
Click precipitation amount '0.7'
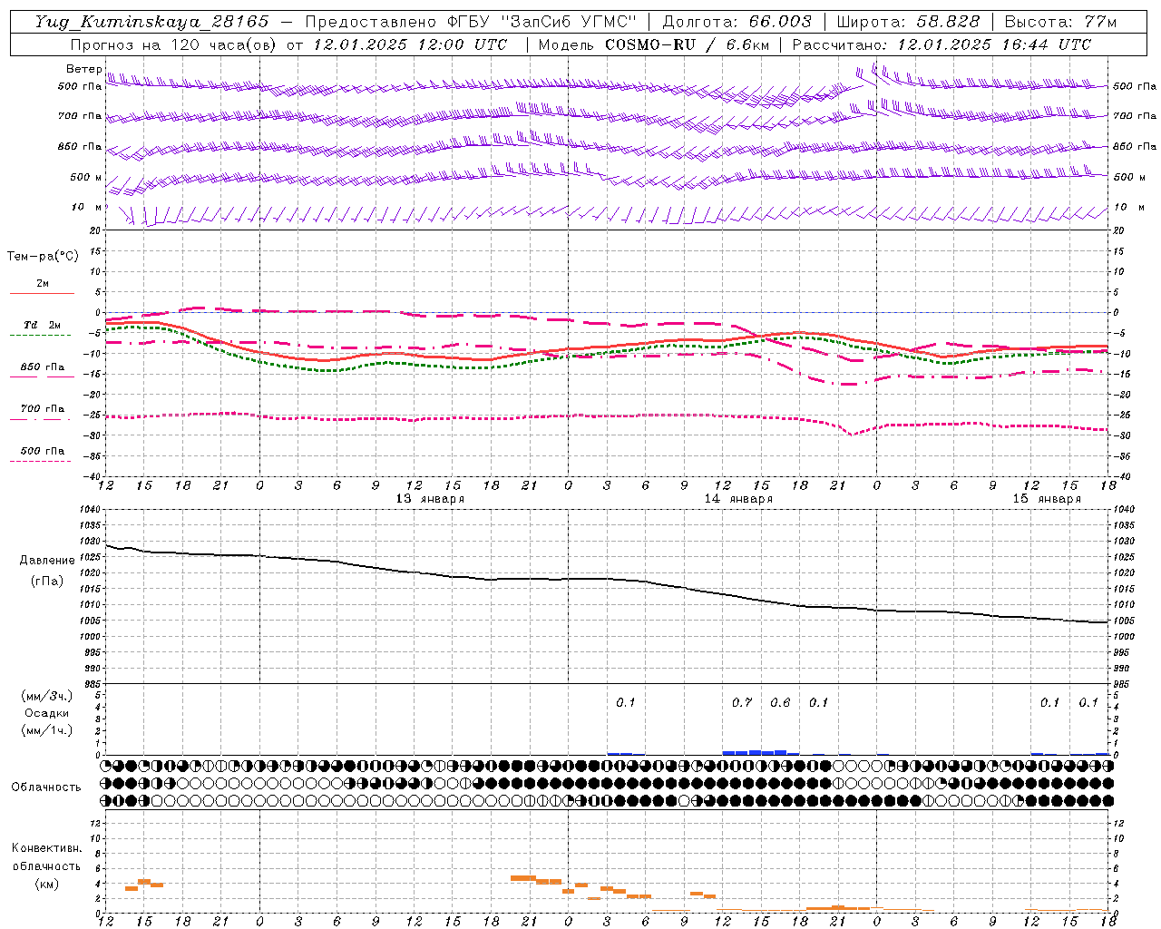click(x=742, y=702)
